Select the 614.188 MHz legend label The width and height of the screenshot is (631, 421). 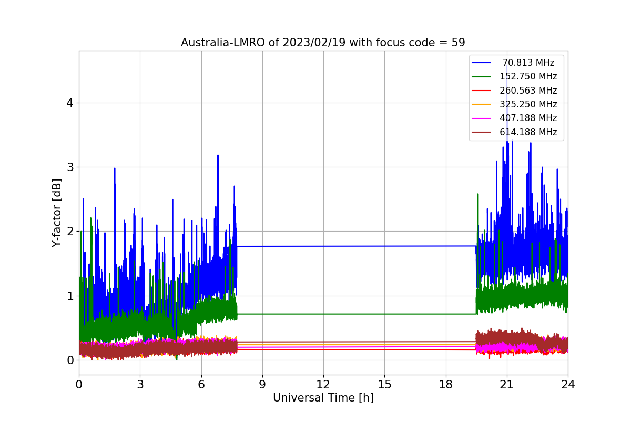528,132
